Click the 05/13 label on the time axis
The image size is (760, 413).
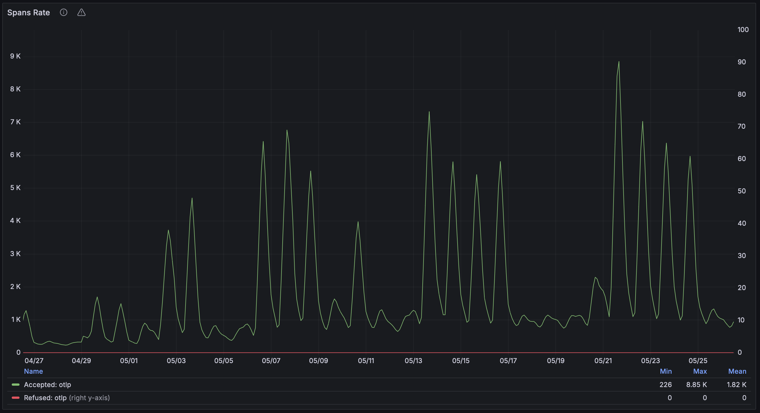413,361
